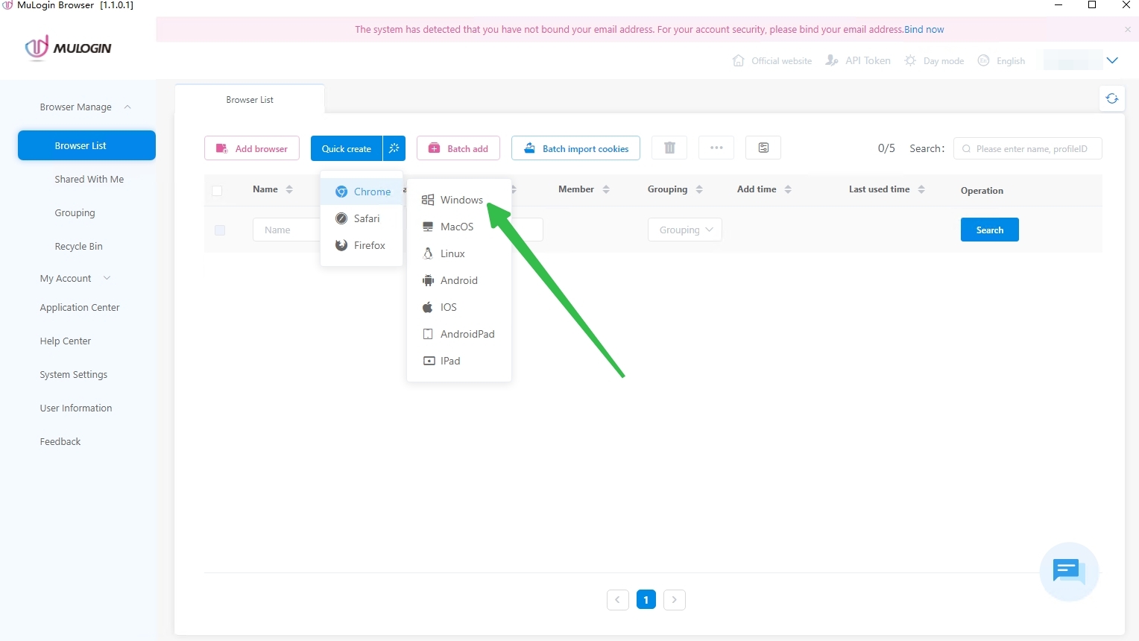The height and width of the screenshot is (641, 1139).
Task: Open API Token page
Action: click(x=859, y=60)
